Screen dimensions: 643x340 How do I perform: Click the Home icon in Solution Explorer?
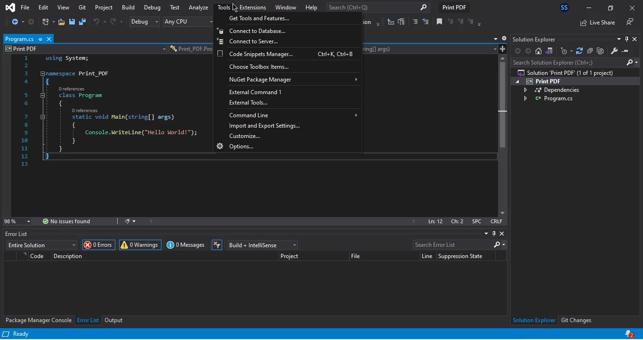pos(539,51)
